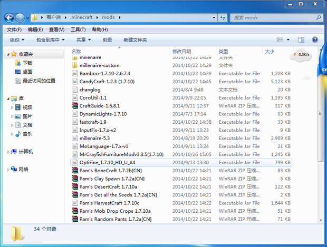Select the OptiFine_1.7.10_HD_U_A4 jar icon

tap(75, 163)
